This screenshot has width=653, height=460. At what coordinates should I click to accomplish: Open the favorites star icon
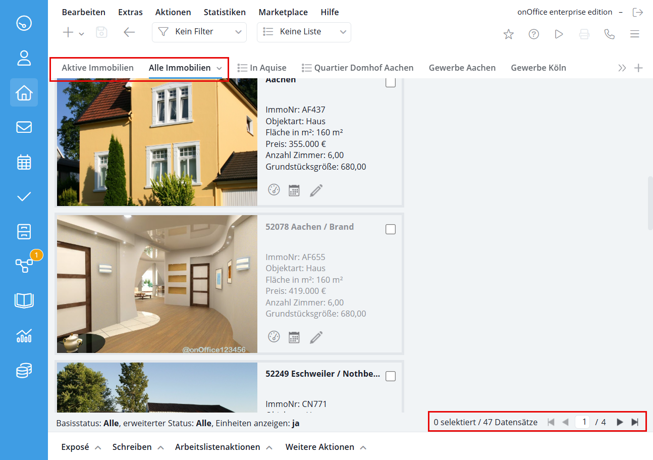click(508, 34)
